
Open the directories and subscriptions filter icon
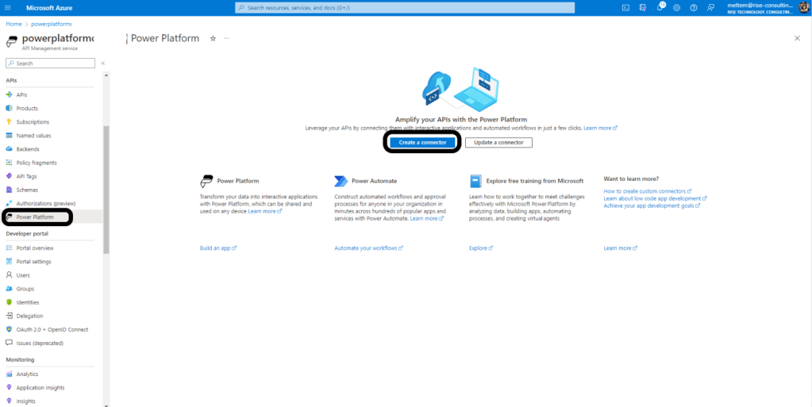643,8
